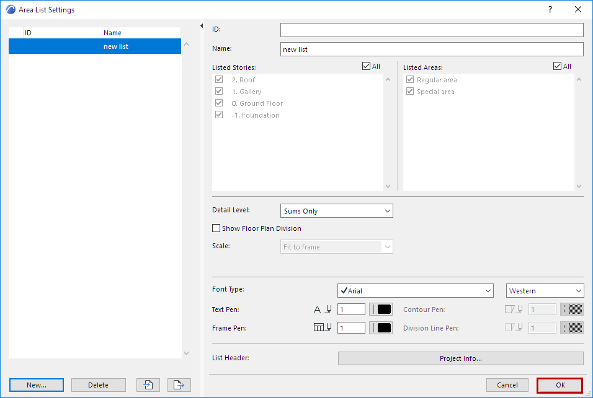Click the Project Info... button

(x=461, y=358)
